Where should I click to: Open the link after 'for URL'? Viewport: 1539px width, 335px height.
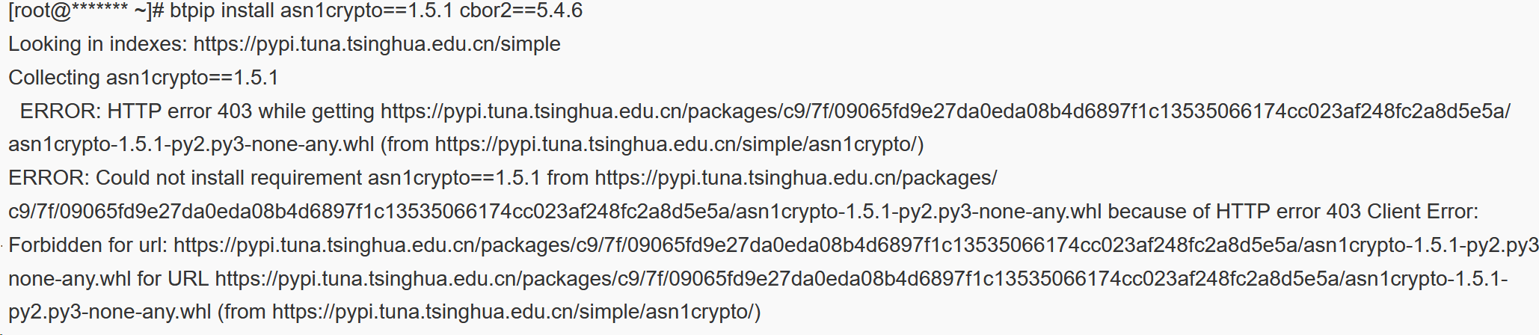(x=860, y=279)
